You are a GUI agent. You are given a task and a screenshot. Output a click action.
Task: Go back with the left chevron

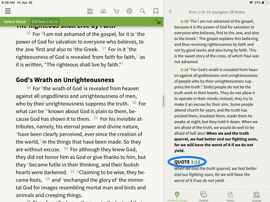tap(170, 11)
